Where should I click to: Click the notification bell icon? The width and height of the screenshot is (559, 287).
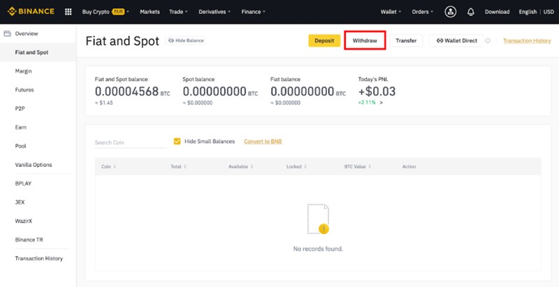coord(470,12)
